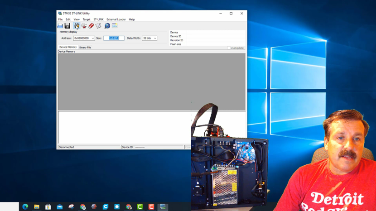This screenshot has width=376, height=211.
Task: Open the Help menu
Action: [x=132, y=19]
